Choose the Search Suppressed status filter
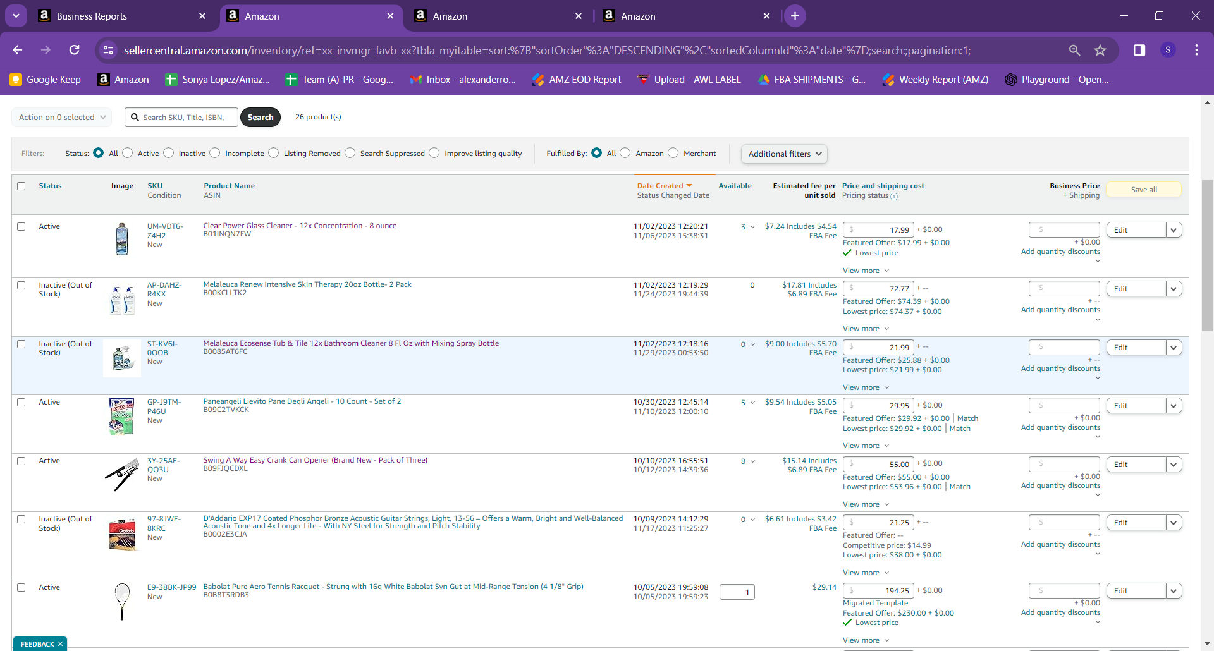Image resolution: width=1214 pixels, height=651 pixels. (x=350, y=153)
